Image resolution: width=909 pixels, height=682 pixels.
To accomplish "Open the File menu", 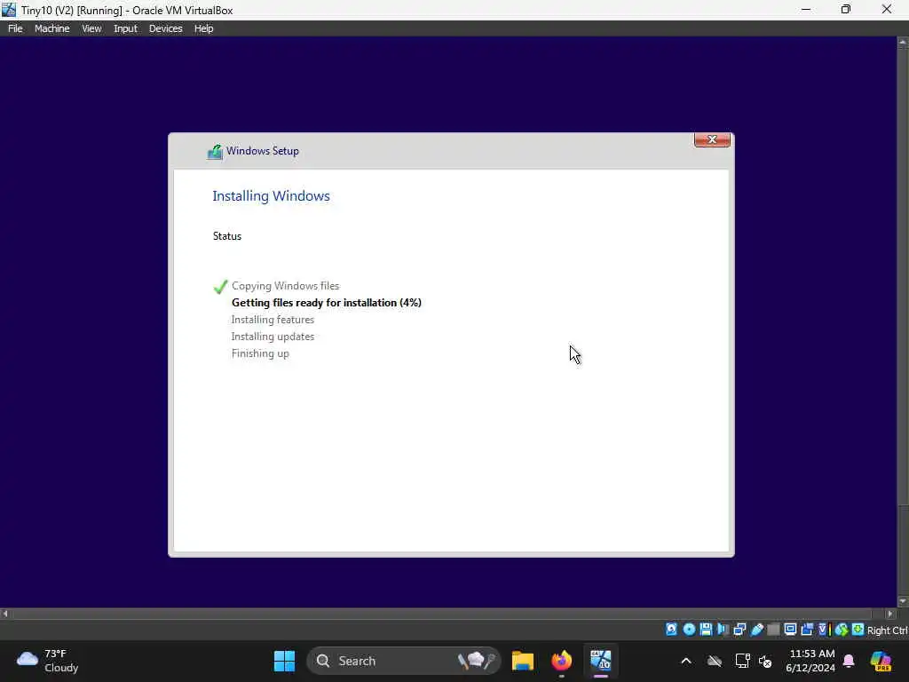I will tap(15, 28).
